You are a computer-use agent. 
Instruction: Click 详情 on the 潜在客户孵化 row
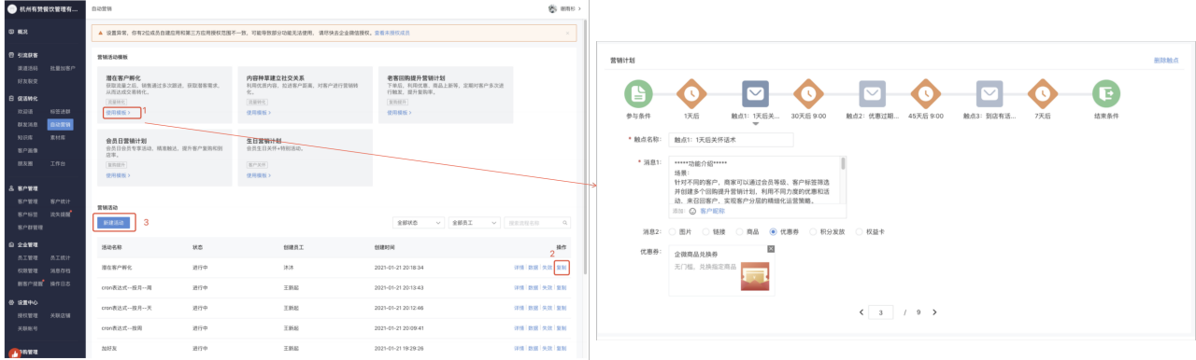[519, 267]
